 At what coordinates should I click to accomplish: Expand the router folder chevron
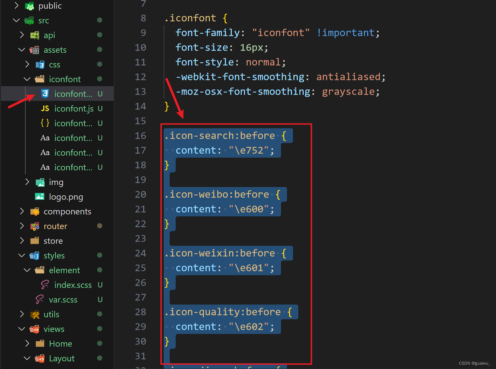tap(22, 226)
